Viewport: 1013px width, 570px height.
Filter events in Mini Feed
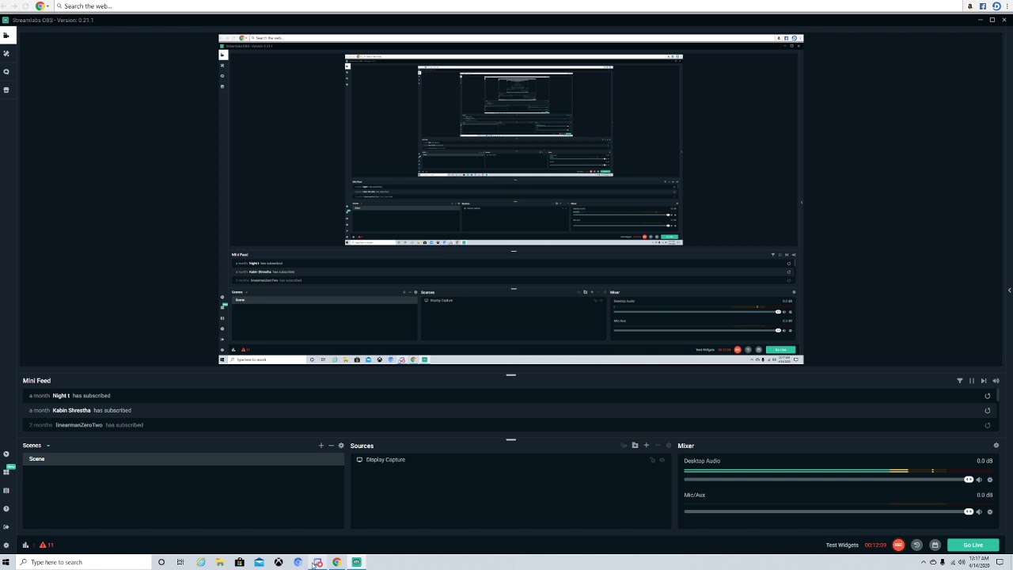coord(960,381)
